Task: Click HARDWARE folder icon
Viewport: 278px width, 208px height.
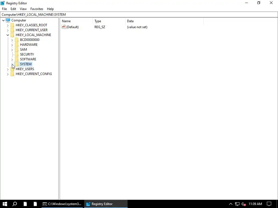Action: coord(17,45)
